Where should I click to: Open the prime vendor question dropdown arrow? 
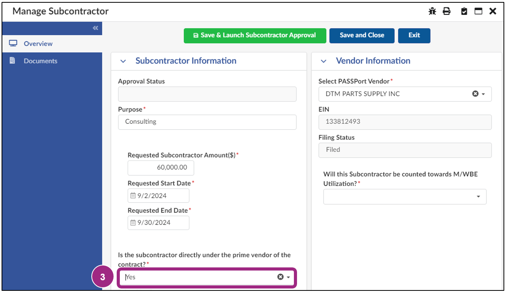pos(288,277)
